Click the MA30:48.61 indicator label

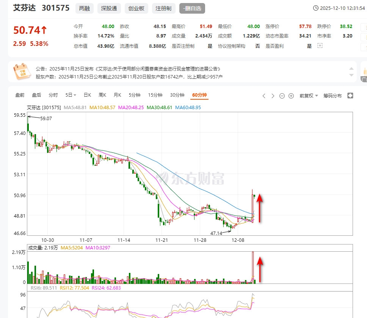(159, 107)
